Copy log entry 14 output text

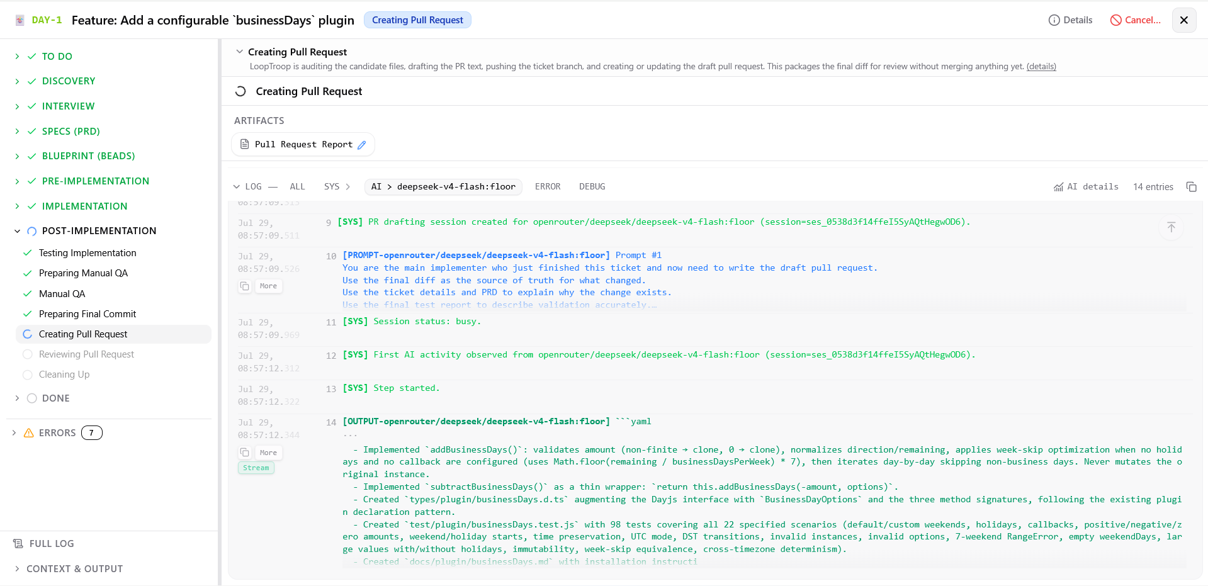[245, 453]
